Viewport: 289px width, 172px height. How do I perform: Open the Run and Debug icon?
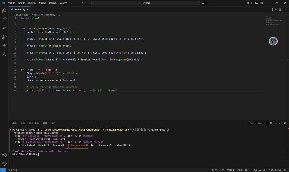pyautogui.click(x=4, y=37)
